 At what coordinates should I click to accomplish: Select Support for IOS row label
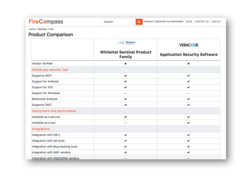(x=42, y=87)
